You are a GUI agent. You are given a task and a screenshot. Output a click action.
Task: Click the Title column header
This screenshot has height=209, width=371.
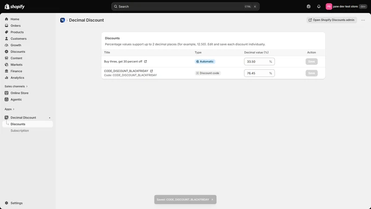(107, 52)
